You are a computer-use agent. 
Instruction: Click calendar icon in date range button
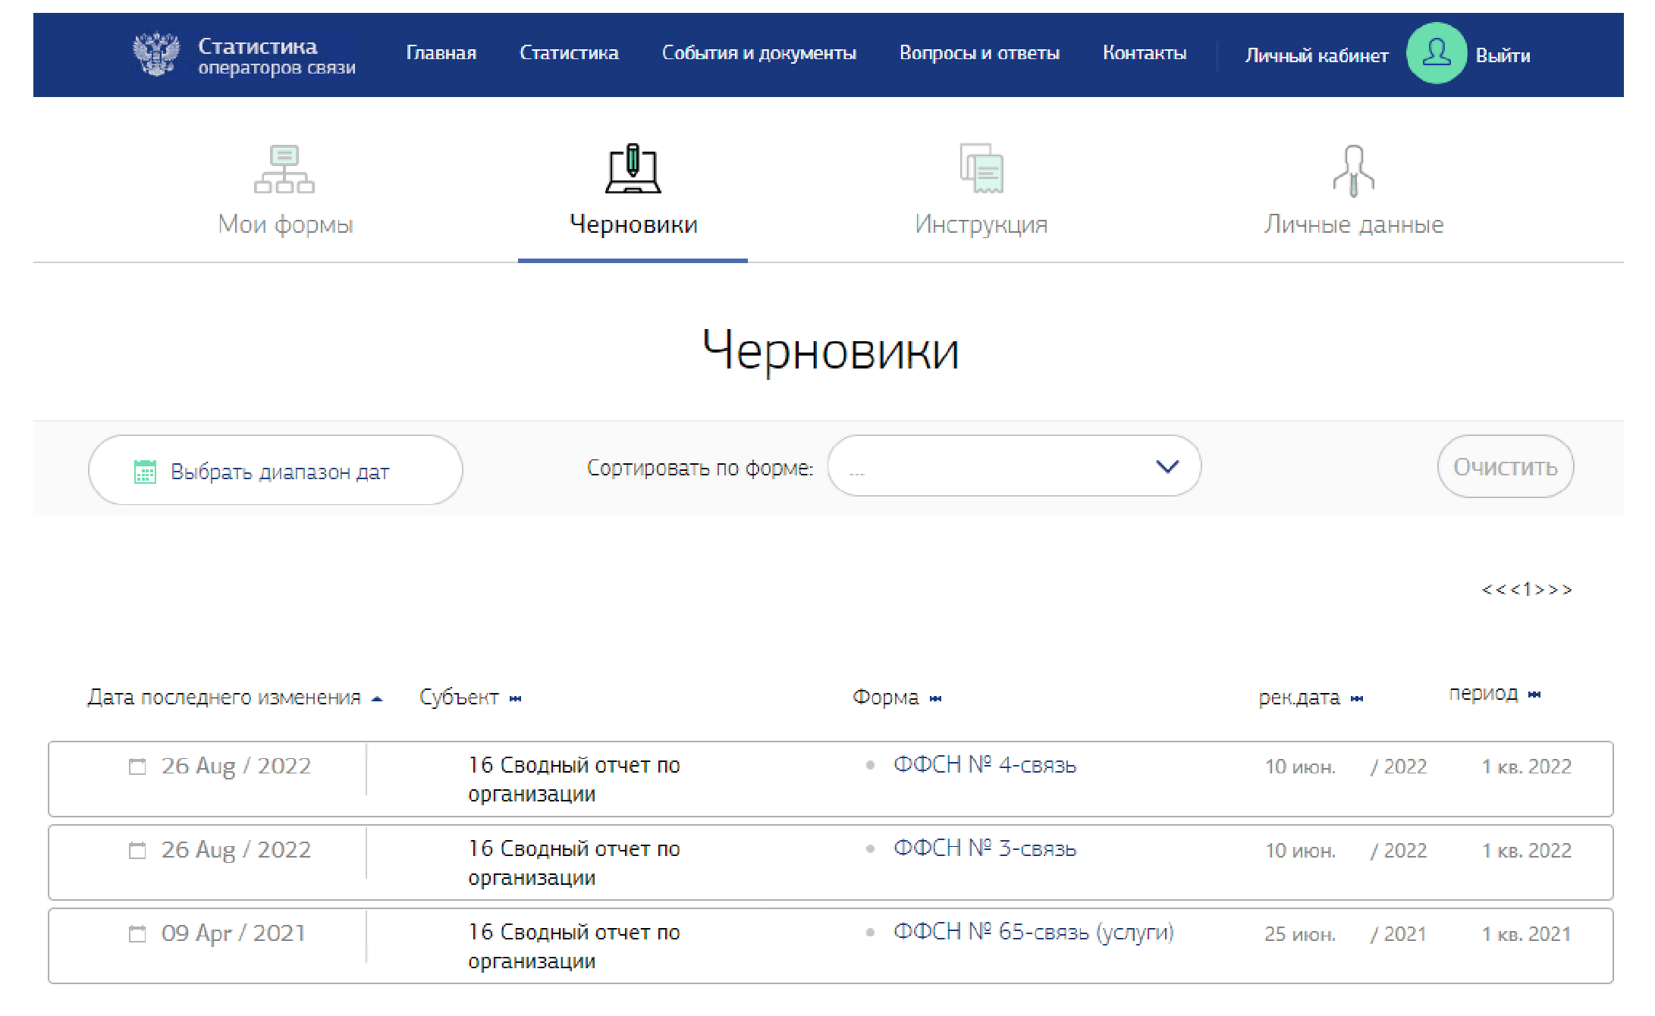pos(145,472)
